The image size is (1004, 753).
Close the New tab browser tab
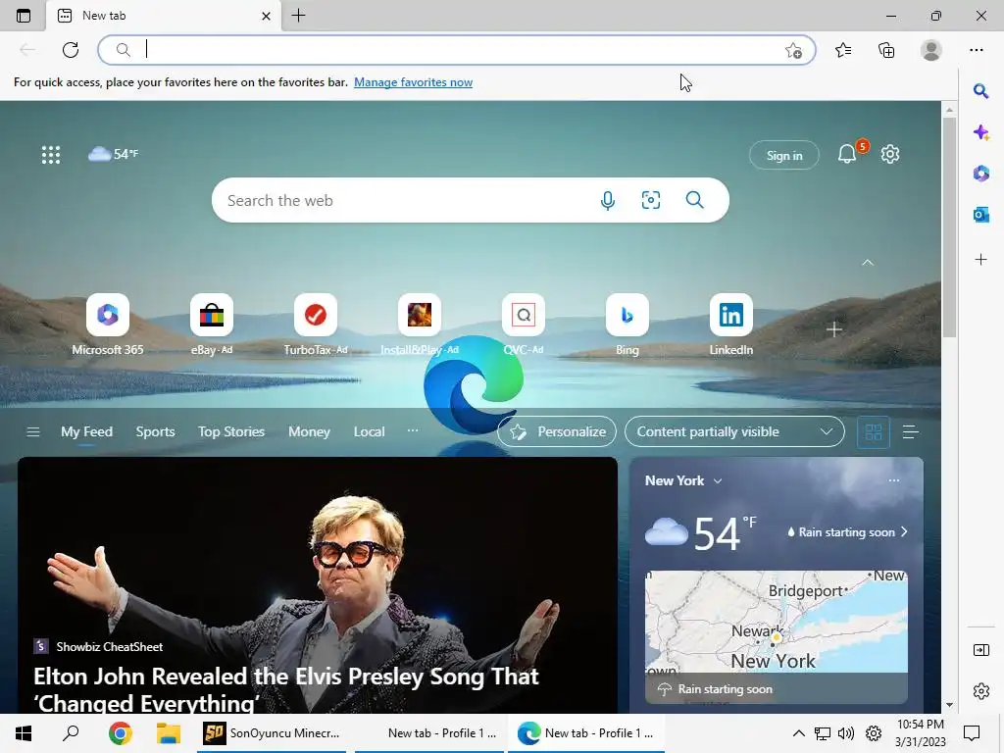pyautogui.click(x=266, y=16)
